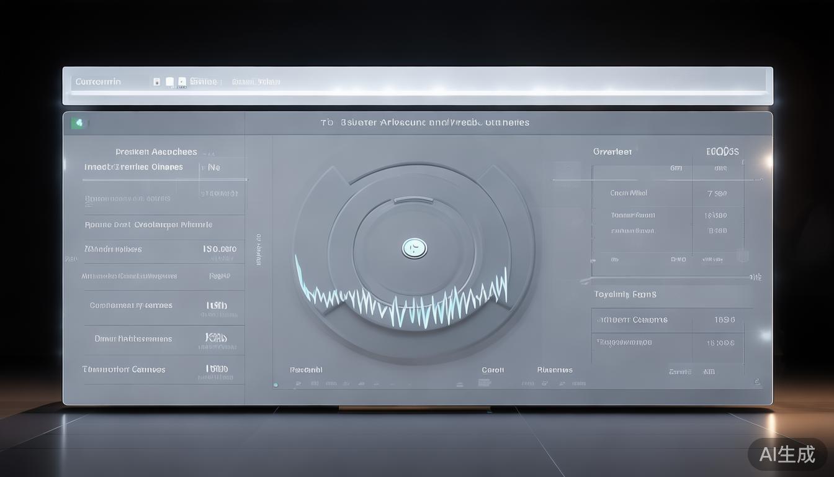Screen dimensions: 834x477
Task: Click the third icon beside the top bar label
Action: (182, 81)
